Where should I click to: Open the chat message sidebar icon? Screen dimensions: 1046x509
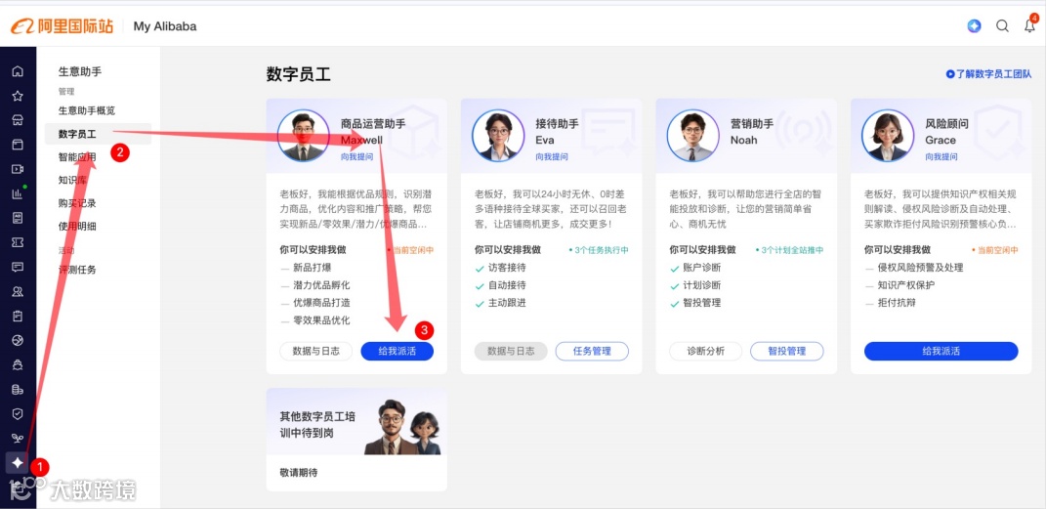(18, 267)
